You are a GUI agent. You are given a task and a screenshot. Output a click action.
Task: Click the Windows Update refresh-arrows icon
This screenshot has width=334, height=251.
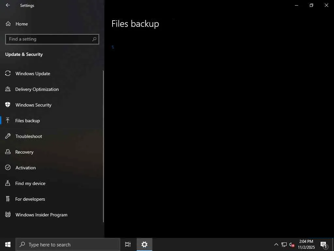coord(8,74)
